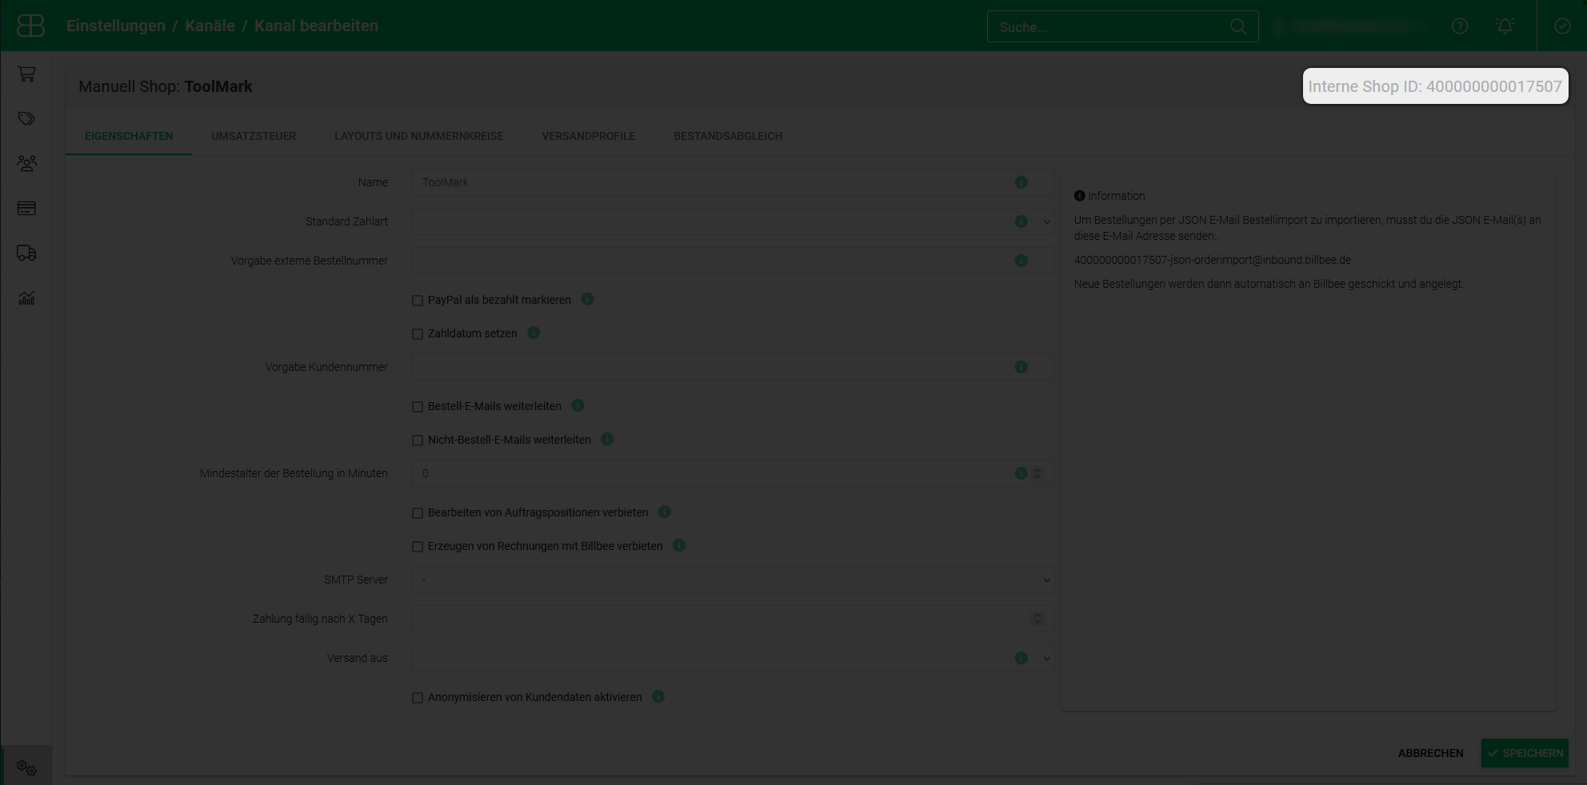
Task: Show info for Versand aus field
Action: 1021,658
